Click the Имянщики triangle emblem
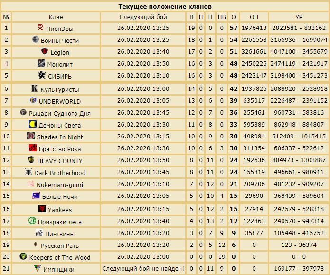The image size is (330, 275). [37, 268]
